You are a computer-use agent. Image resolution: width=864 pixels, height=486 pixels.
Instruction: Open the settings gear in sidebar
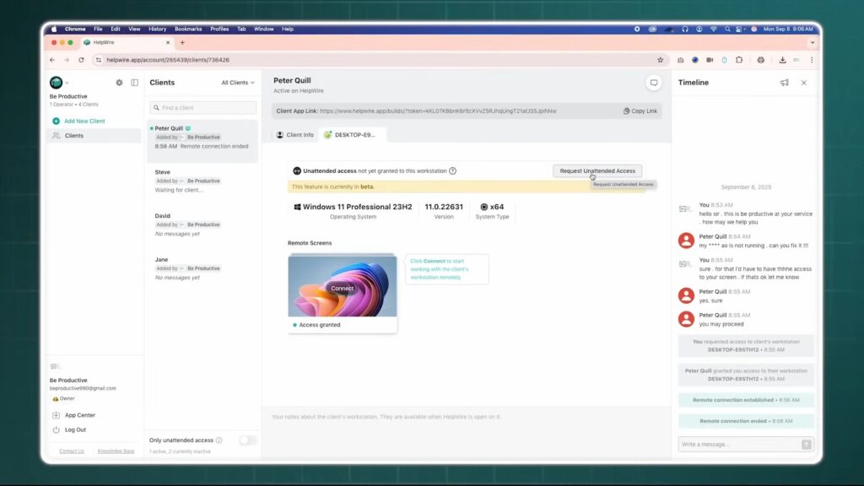point(119,83)
